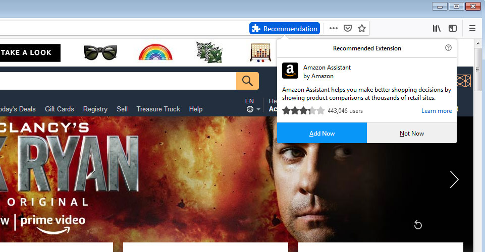The image size is (485, 252).
Task: Minimize the Firefox window
Action: (x=440, y=6)
